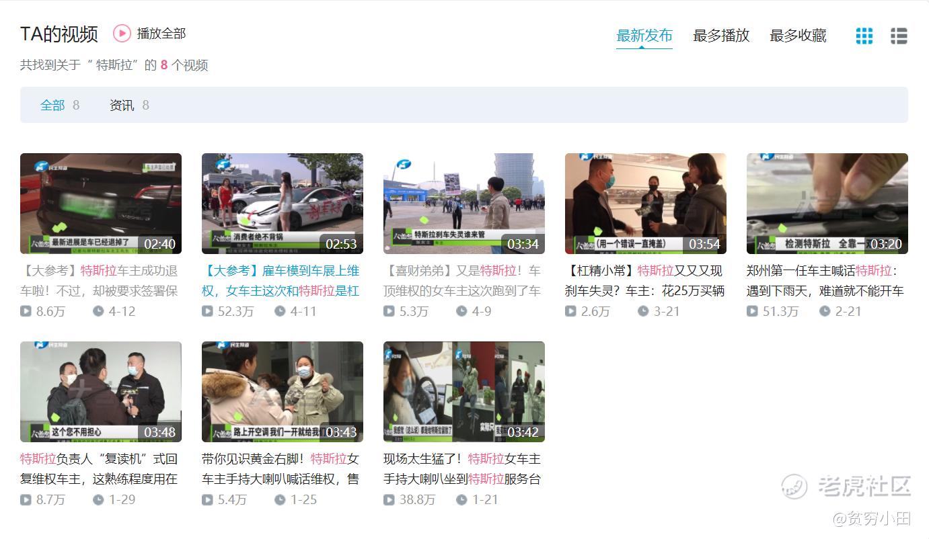Click the 38.8万 view count text
Image resolution: width=929 pixels, height=539 pixels.
[x=418, y=499]
